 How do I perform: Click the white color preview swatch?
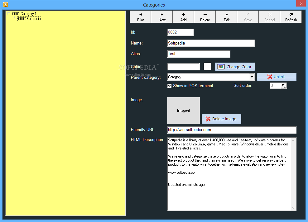coord(207,67)
